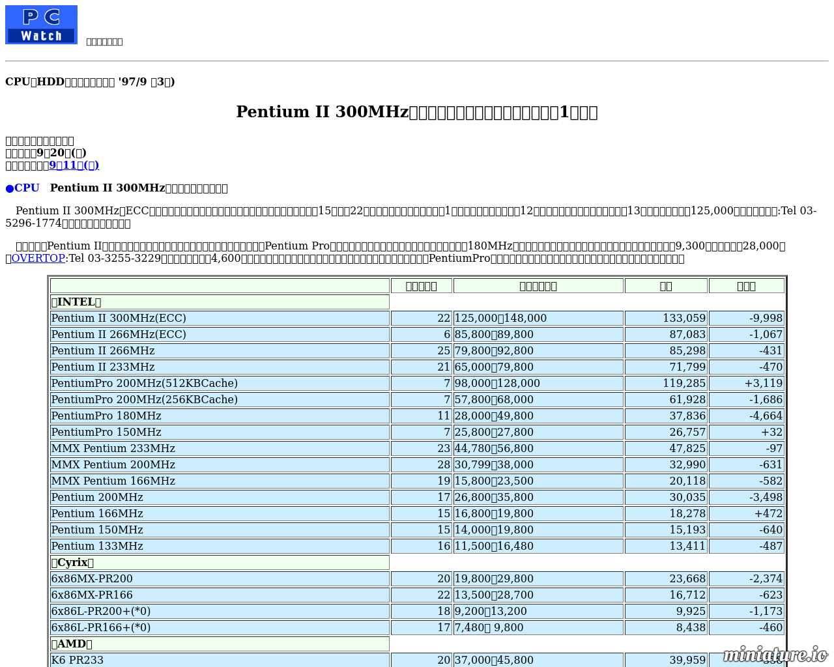Click the change value +3,119 cell
This screenshot has width=834, height=667.
point(747,383)
